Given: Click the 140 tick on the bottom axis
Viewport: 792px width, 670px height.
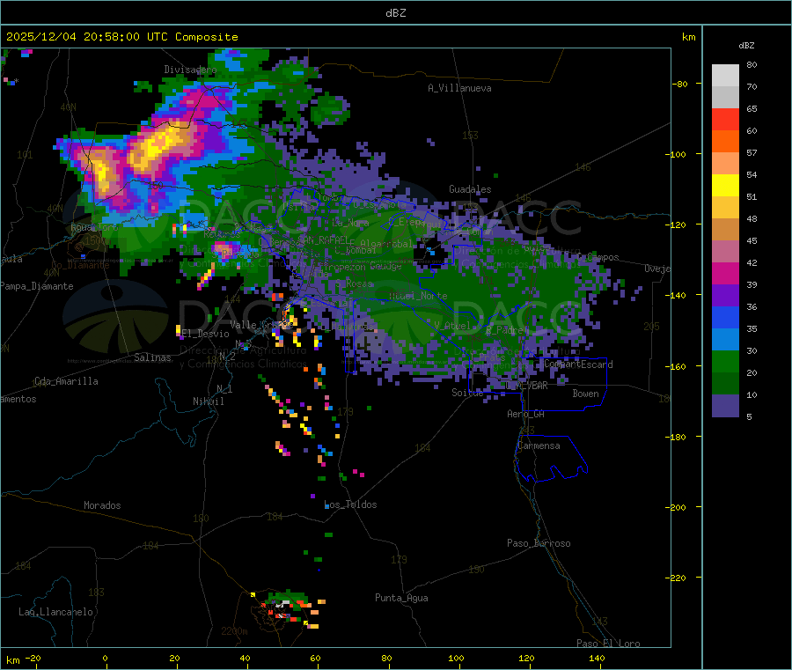Looking at the screenshot, I should click(597, 658).
